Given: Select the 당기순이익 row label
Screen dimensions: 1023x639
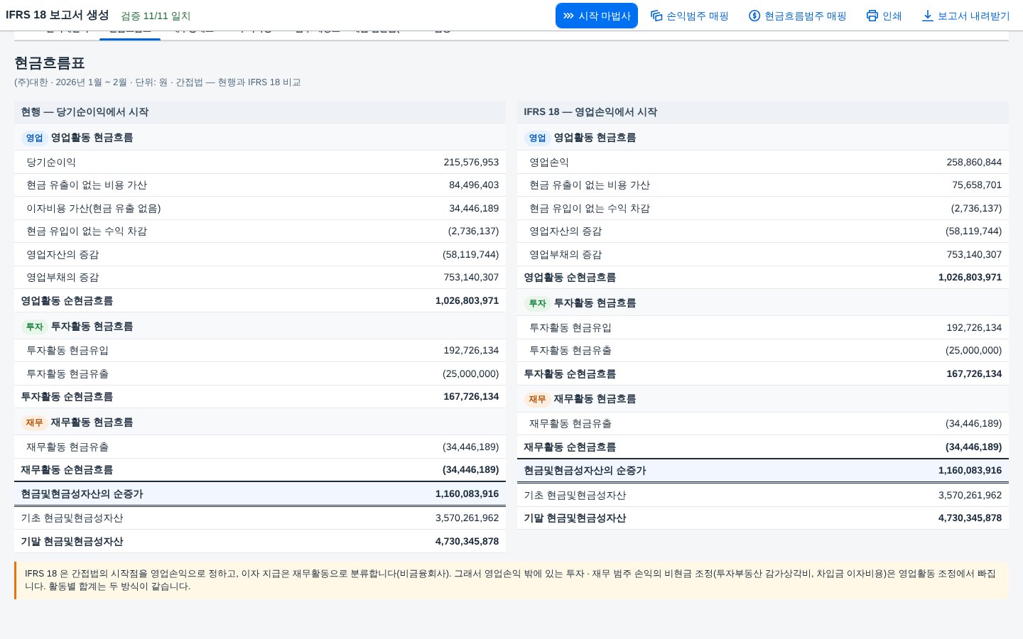Looking at the screenshot, I should click(51, 162).
